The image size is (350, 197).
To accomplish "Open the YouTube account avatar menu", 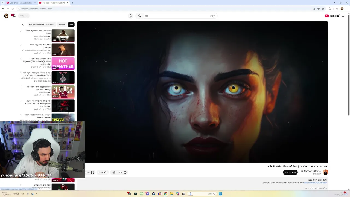I will coord(6,16).
